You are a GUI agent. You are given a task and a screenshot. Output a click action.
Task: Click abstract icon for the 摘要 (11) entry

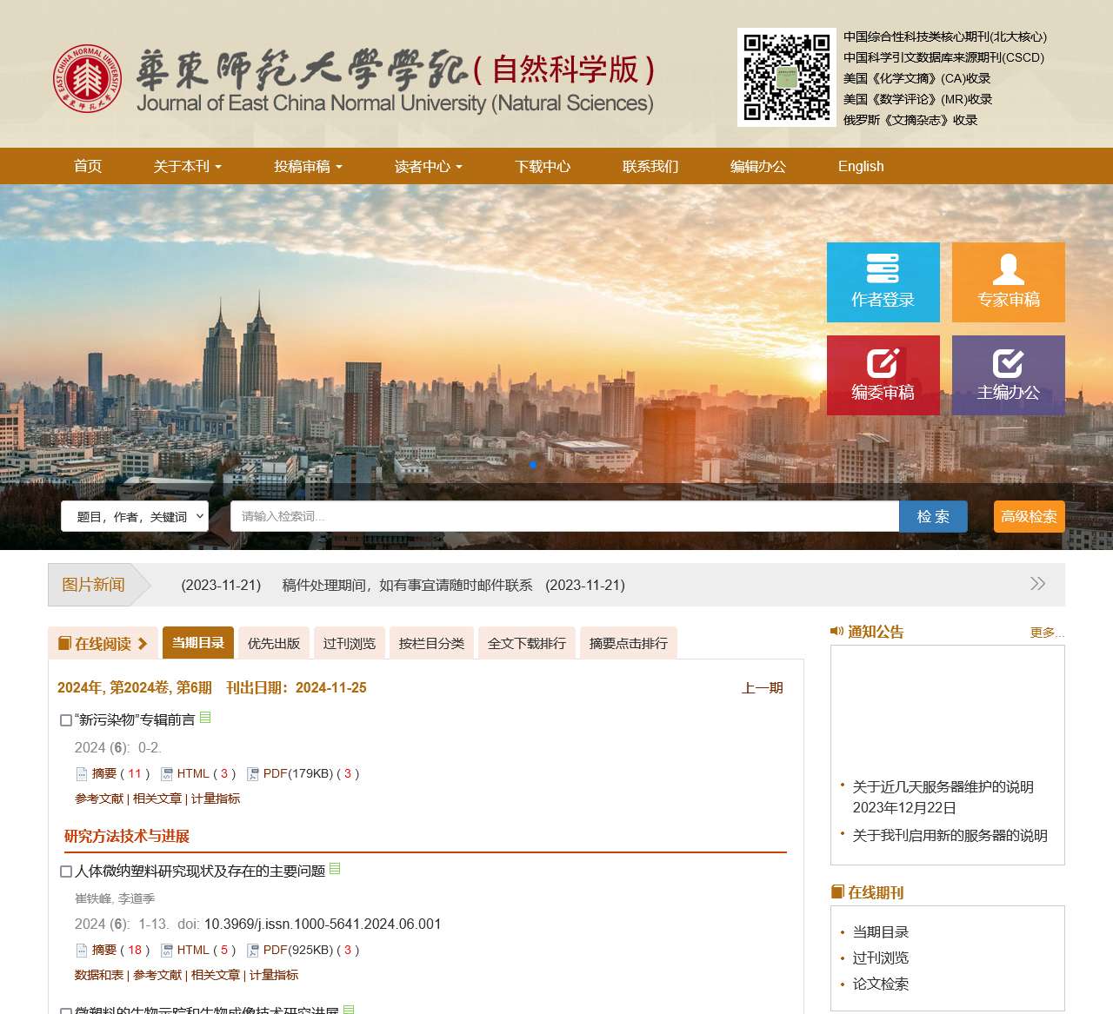(82, 774)
